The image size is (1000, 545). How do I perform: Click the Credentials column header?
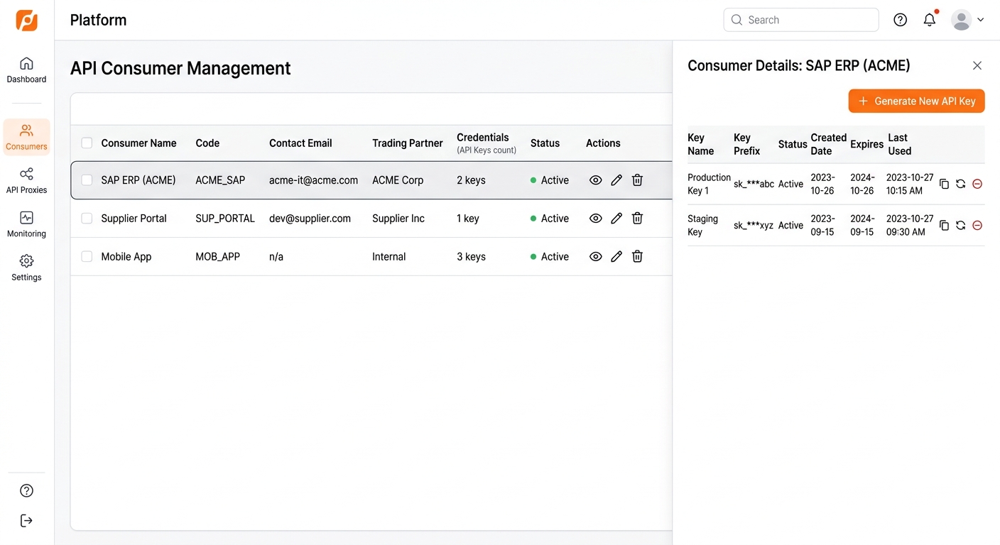[x=487, y=143]
